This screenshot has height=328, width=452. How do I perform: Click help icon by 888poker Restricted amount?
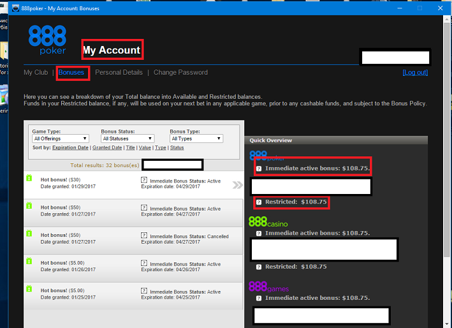(259, 202)
